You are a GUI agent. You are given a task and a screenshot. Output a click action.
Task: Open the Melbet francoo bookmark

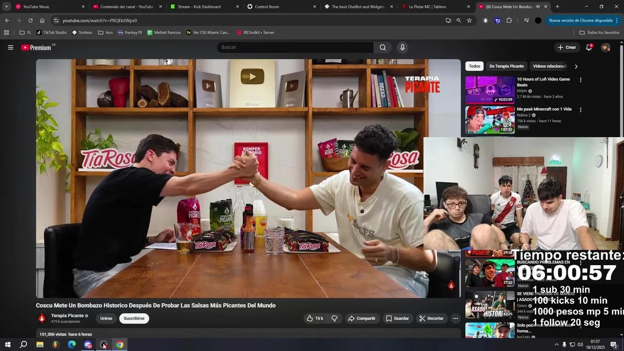click(164, 33)
